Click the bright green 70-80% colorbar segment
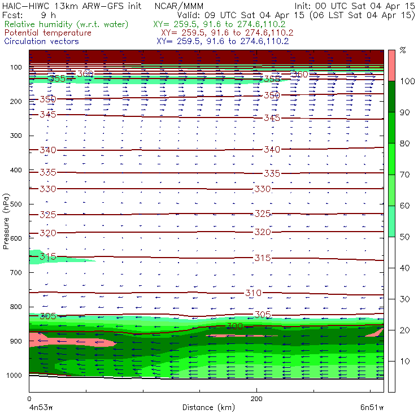Image resolution: width=418 pixels, height=418 pixels. tap(391, 159)
